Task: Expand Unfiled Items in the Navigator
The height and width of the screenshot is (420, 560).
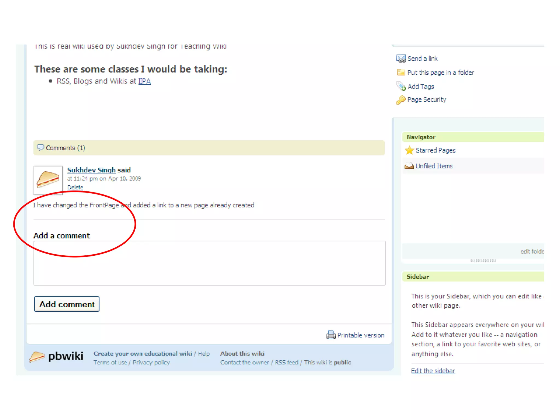Action: tap(434, 166)
